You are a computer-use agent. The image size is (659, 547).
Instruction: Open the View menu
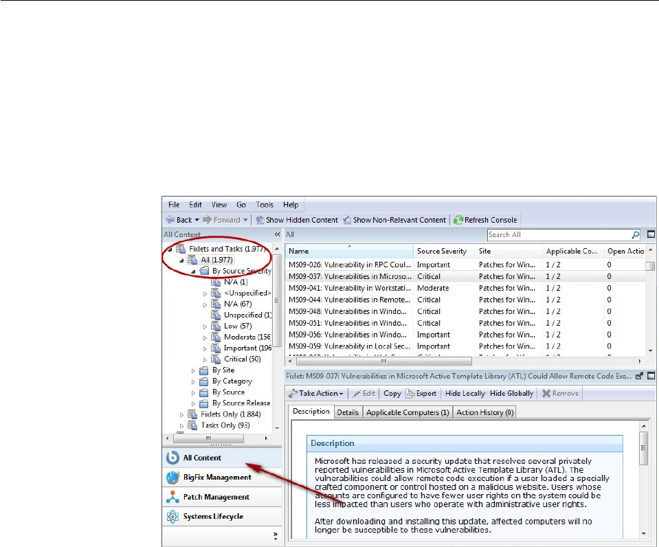tap(219, 205)
